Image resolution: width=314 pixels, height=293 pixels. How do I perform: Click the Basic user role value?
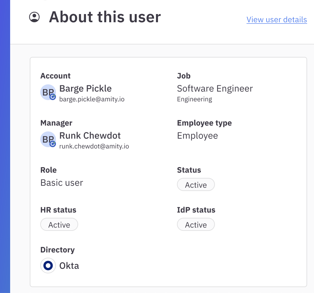click(x=61, y=182)
